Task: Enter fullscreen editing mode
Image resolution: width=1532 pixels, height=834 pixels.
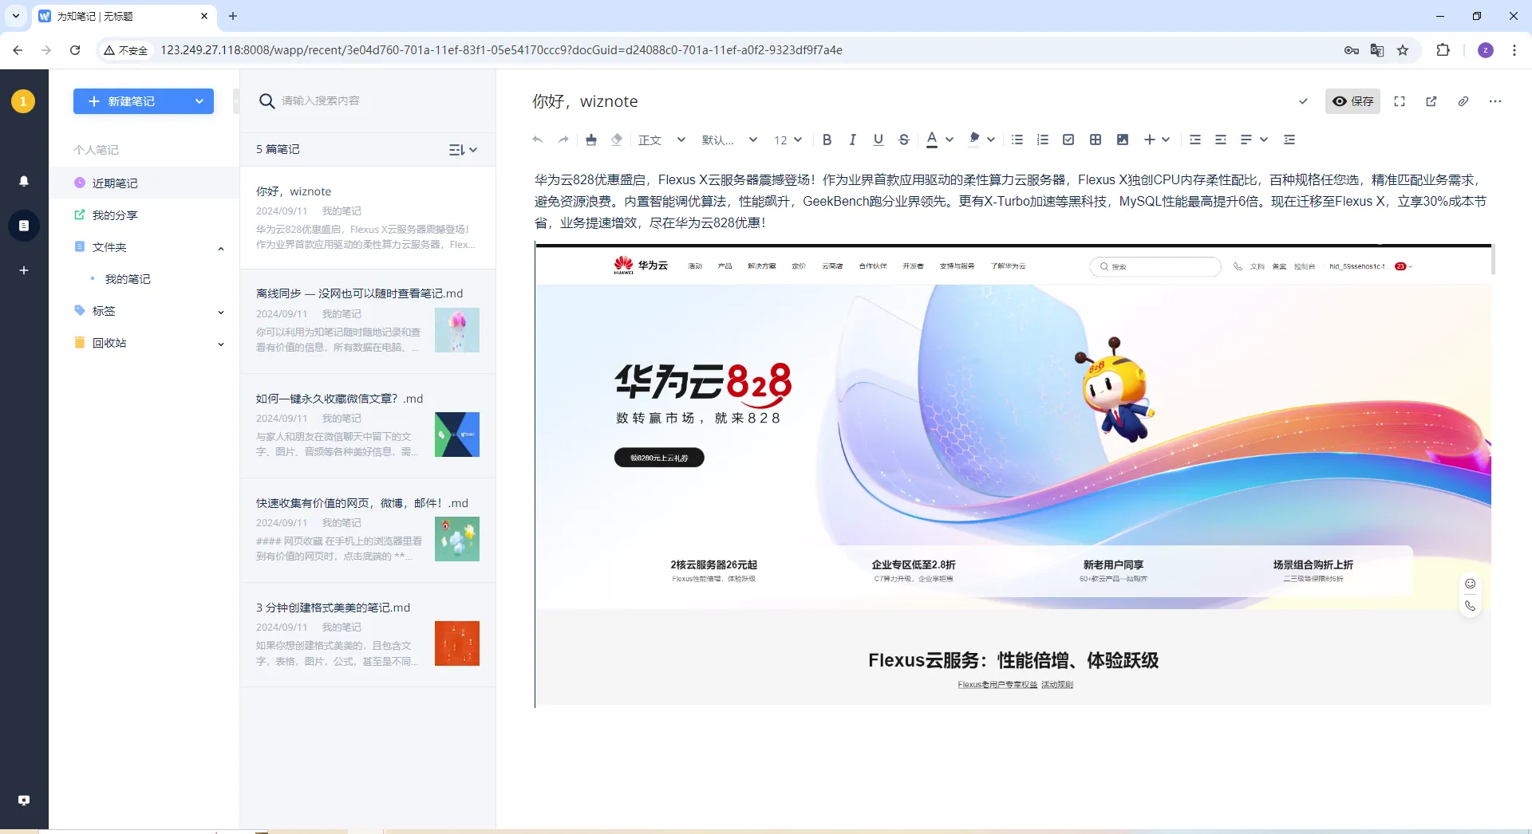Action: click(x=1400, y=101)
